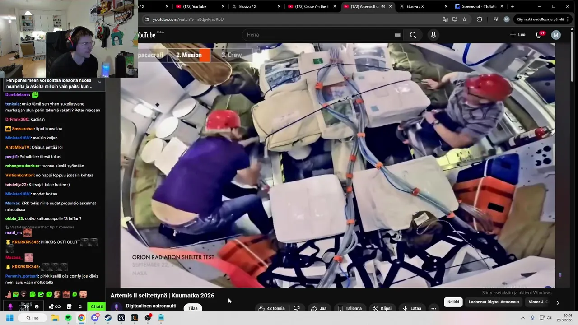Image resolution: width=578 pixels, height=325 pixels.
Task: Click the green Chatti send button
Action: [97, 306]
